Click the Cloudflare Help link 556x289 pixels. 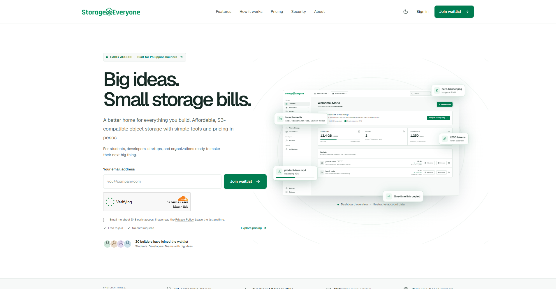pos(185,207)
